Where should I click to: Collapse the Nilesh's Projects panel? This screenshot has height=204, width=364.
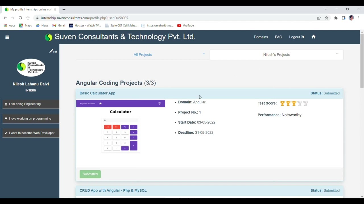[276, 55]
